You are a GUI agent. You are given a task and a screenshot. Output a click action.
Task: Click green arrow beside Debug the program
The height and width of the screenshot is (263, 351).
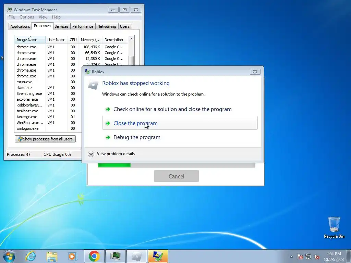click(108, 137)
